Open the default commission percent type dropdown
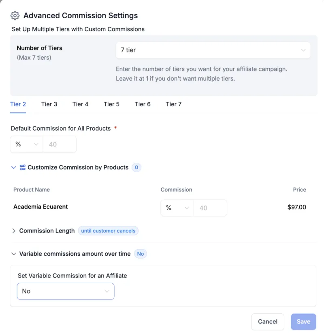Image resolution: width=324 pixels, height=336 pixels. click(x=26, y=144)
